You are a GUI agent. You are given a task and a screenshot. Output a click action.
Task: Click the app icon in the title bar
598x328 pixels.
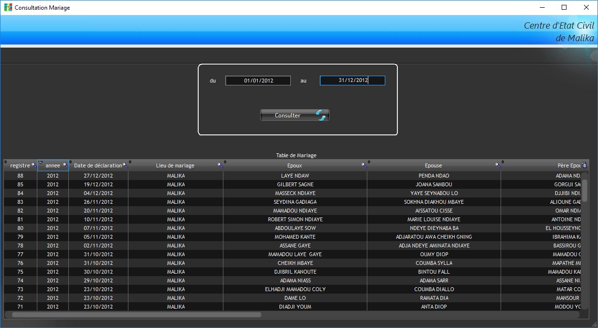pos(8,8)
